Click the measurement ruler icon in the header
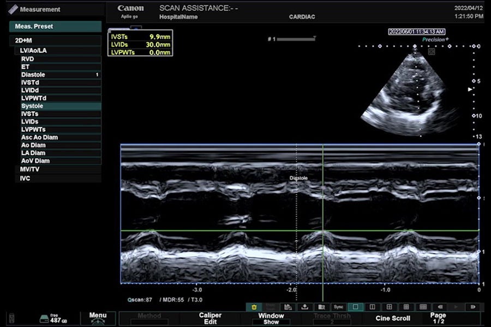The width and height of the screenshot is (491, 327). click(13, 9)
